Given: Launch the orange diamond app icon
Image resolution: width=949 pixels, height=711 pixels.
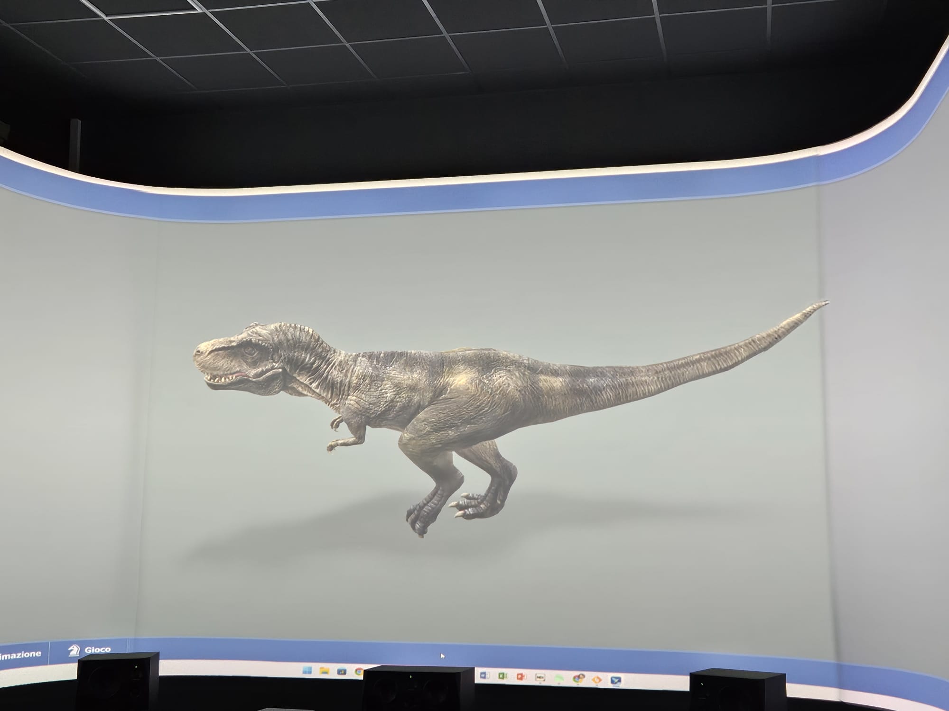Looking at the screenshot, I should click(597, 680).
